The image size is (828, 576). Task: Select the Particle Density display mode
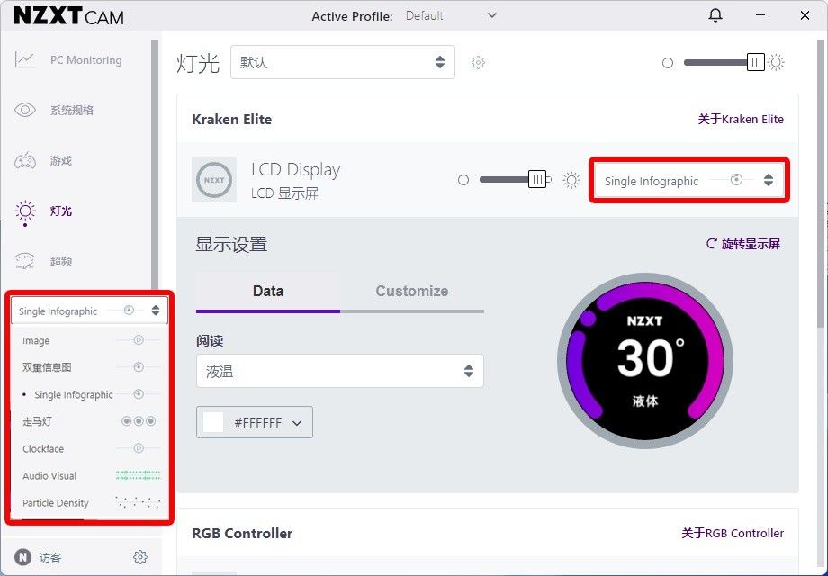(89, 502)
